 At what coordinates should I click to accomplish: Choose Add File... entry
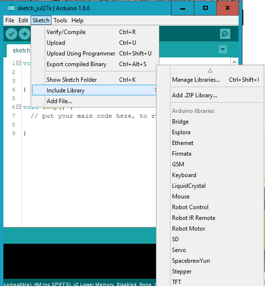pos(94,101)
